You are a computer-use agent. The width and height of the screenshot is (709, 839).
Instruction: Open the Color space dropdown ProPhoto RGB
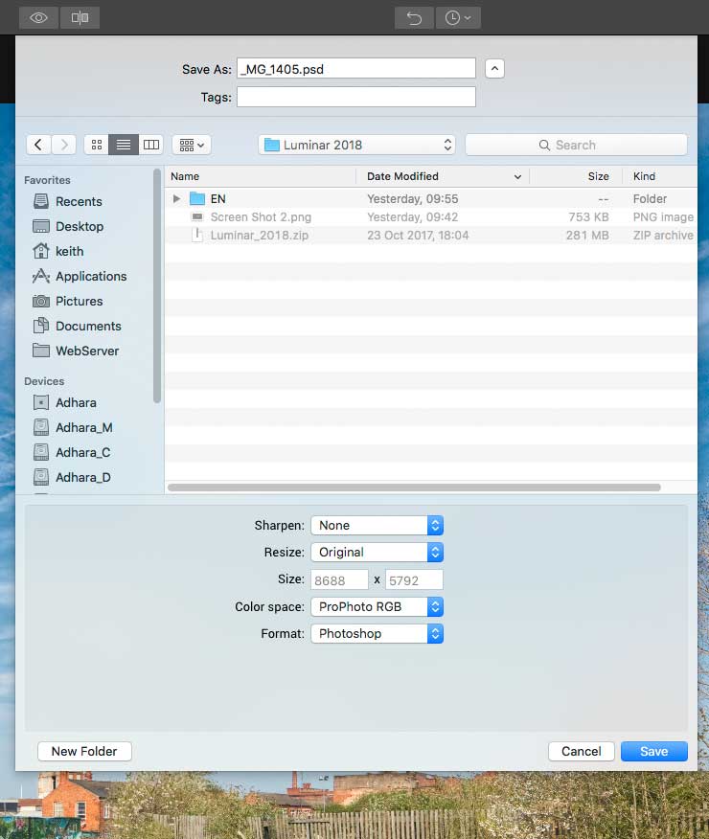click(x=377, y=606)
